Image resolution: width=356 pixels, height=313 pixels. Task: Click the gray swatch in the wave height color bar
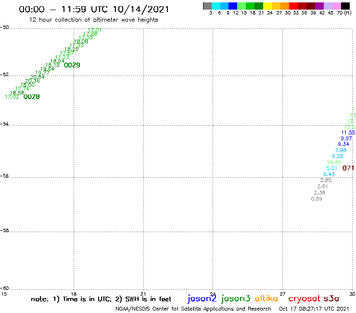click(x=207, y=6)
